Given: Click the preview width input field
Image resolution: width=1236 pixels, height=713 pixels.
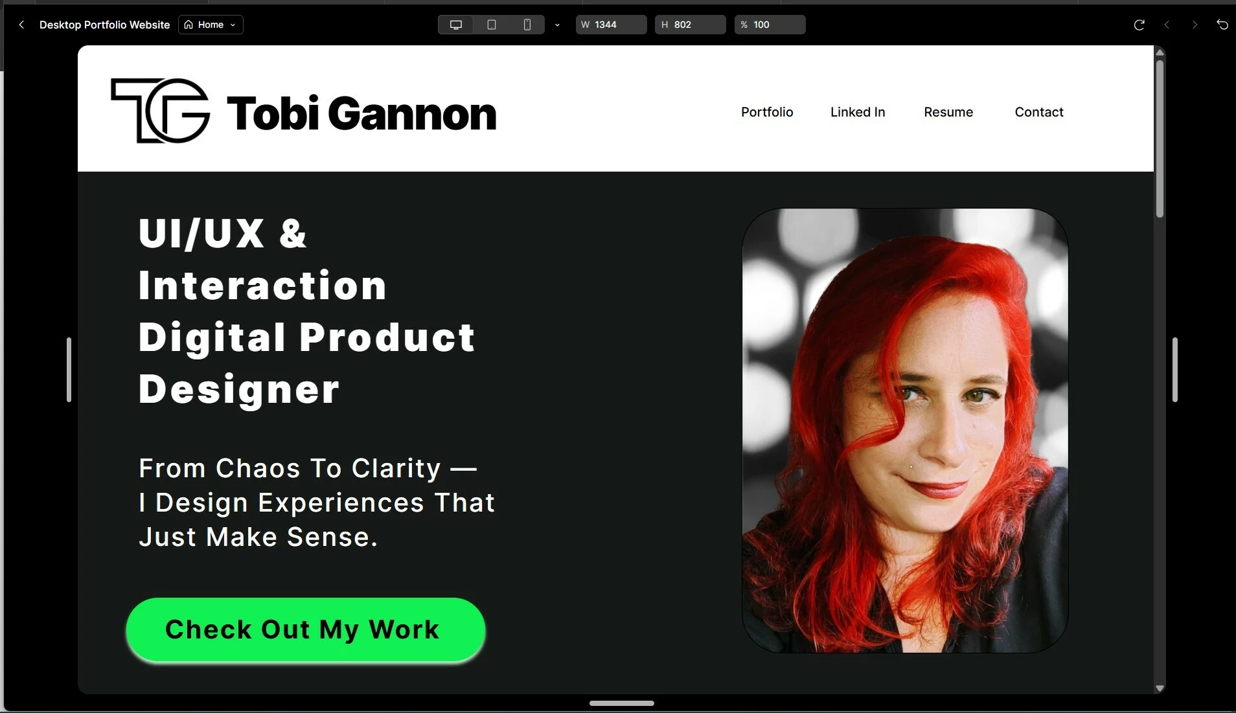Looking at the screenshot, I should point(611,25).
